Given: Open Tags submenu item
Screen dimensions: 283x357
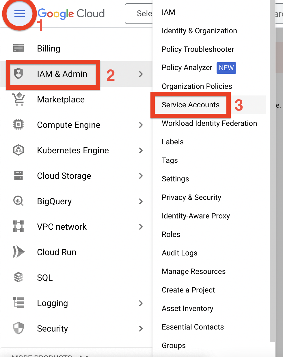Looking at the screenshot, I should point(170,160).
